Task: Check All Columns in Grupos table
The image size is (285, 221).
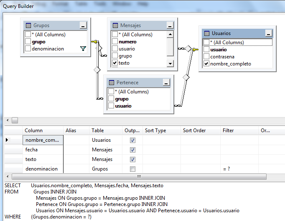Action: click(28, 34)
